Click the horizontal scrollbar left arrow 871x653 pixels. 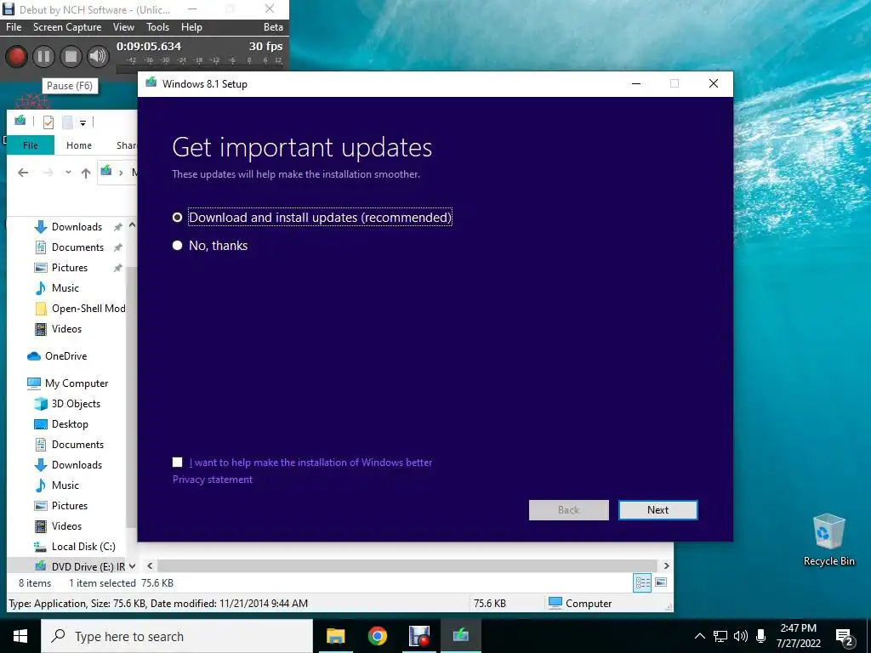(150, 565)
